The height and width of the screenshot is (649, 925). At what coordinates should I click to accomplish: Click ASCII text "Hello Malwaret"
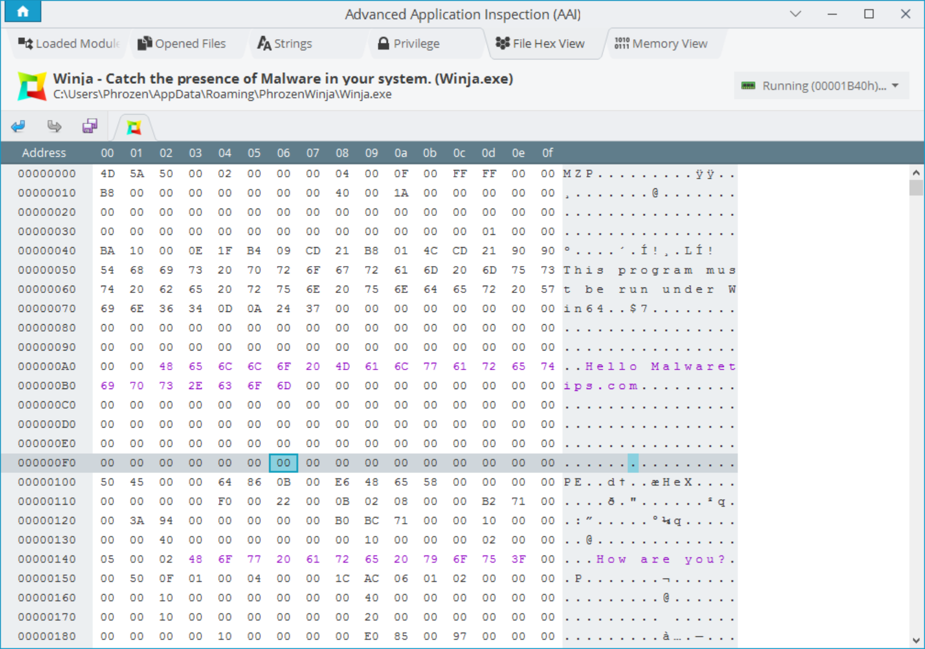(661, 366)
